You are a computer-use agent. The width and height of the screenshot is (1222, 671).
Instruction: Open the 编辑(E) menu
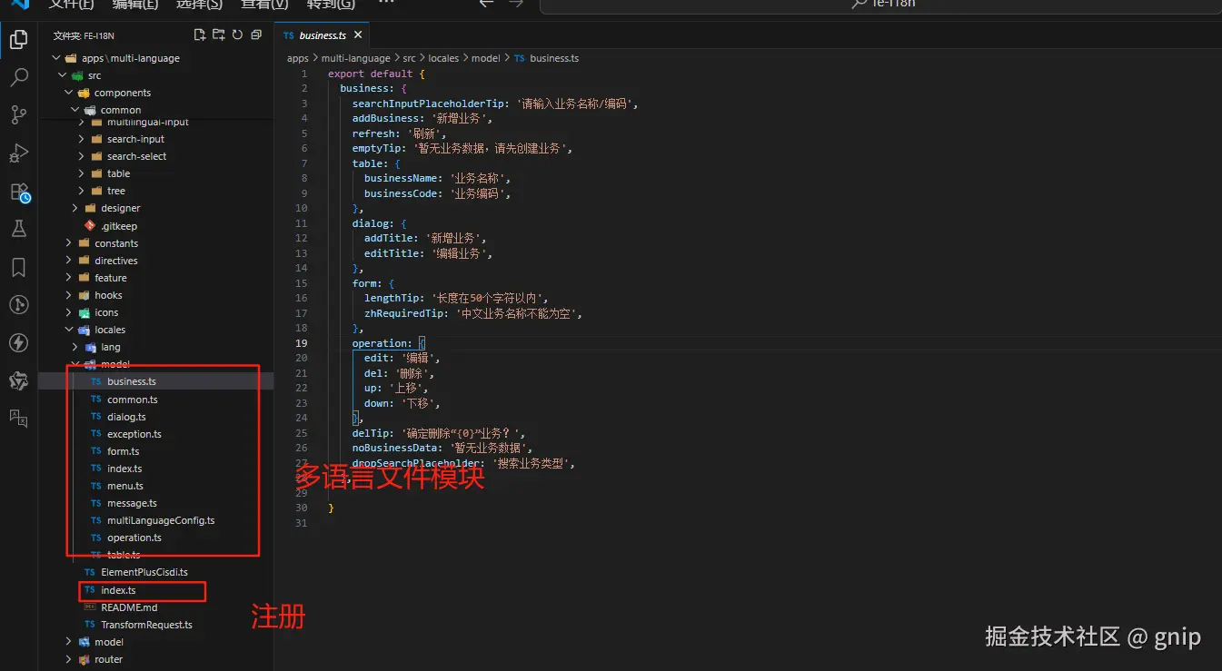[134, 5]
